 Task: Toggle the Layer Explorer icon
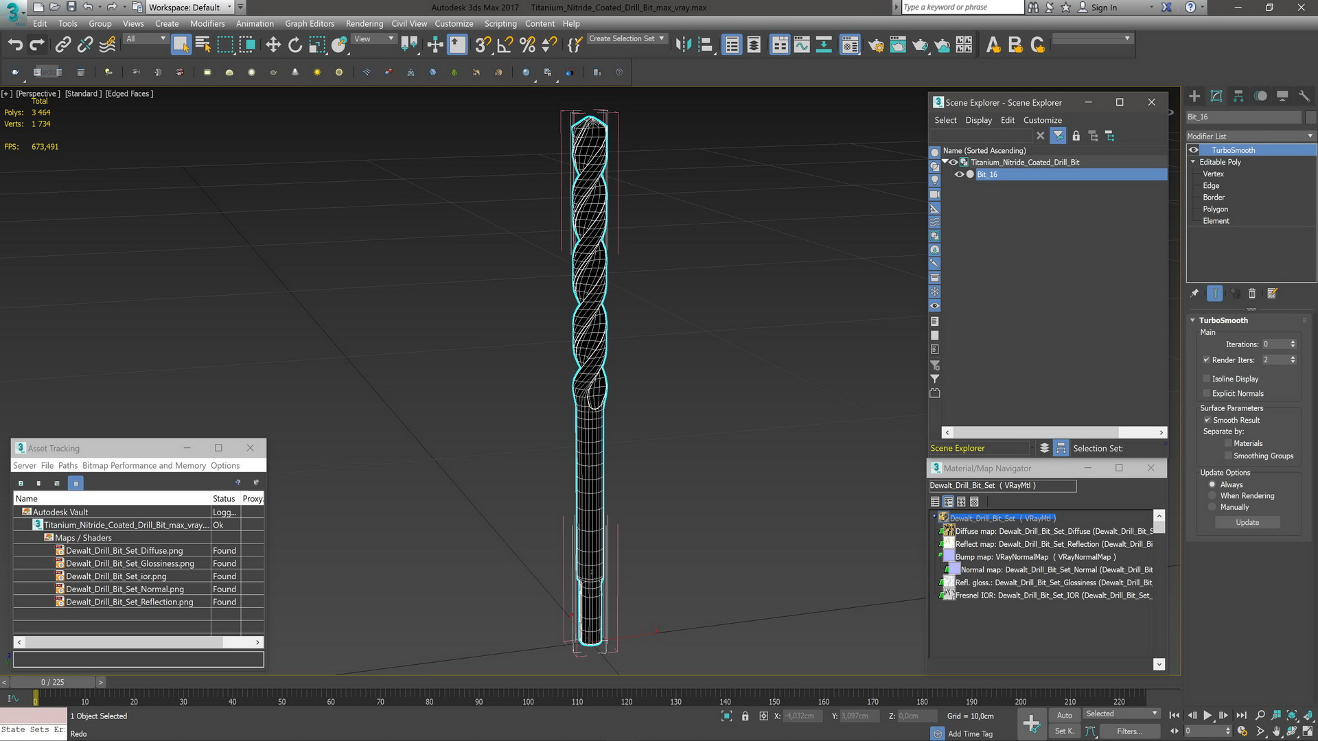coord(754,45)
